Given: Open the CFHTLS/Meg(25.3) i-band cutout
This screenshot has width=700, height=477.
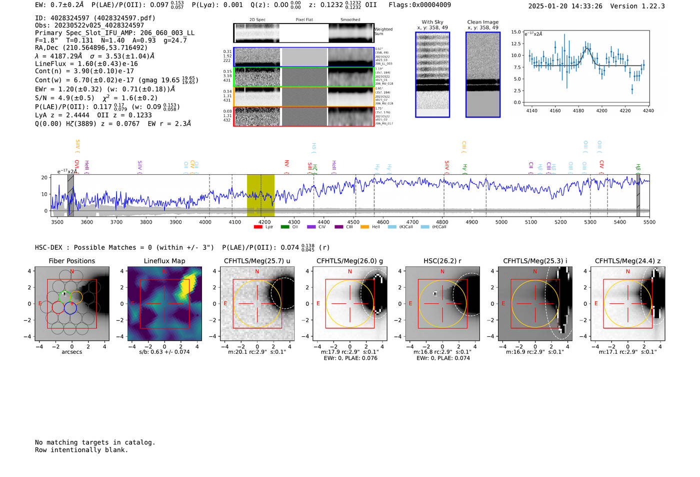Looking at the screenshot, I should tap(535, 303).
